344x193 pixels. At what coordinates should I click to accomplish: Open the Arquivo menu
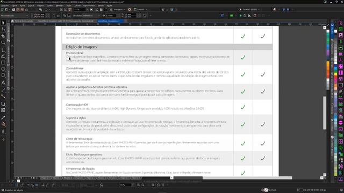click(x=5, y=6)
